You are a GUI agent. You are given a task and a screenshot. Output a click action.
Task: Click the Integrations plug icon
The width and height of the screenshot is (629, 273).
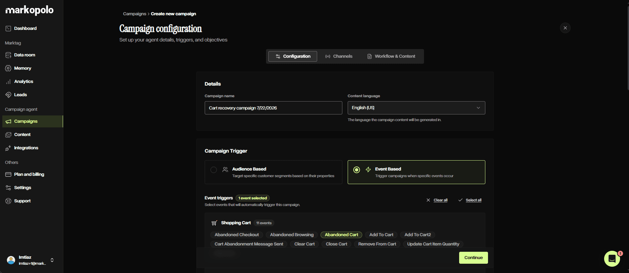click(8, 148)
